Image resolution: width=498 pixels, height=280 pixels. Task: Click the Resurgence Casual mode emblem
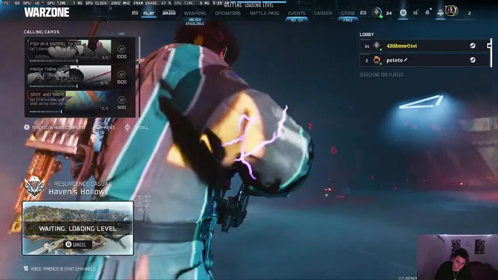35,187
